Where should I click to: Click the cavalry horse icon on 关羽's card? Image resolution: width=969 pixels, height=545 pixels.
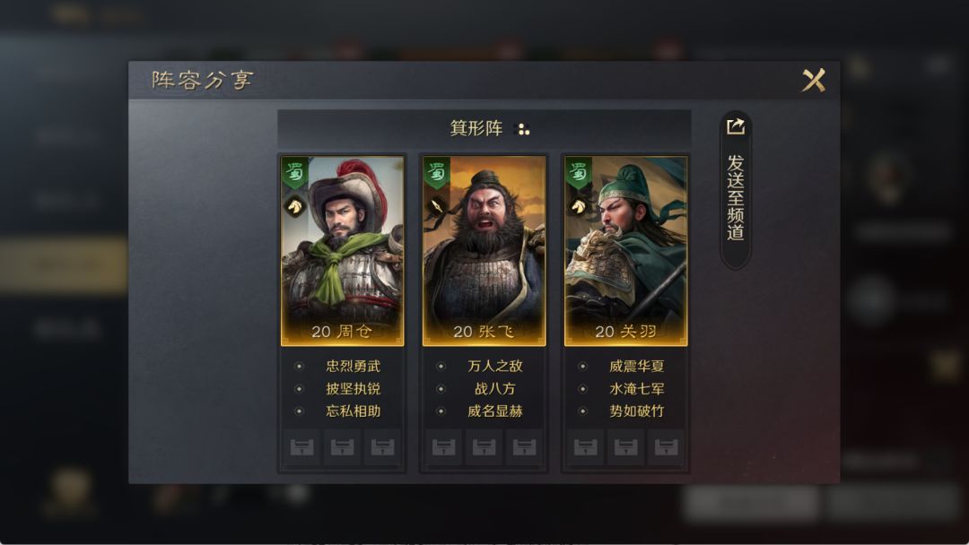pyautogui.click(x=579, y=205)
